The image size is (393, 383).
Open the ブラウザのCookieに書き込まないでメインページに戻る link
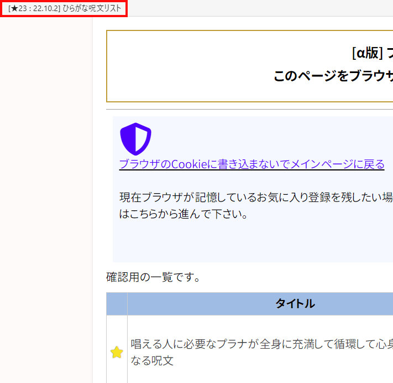coord(251,164)
